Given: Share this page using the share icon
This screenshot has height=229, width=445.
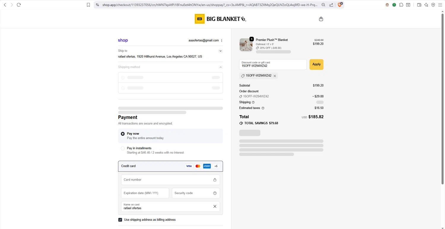Looking at the screenshot, I should (x=331, y=5).
